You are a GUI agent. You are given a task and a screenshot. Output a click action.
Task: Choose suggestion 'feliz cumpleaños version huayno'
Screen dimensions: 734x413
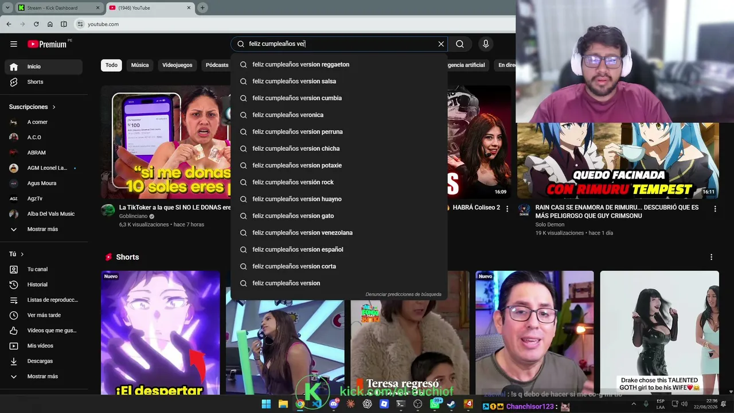[x=339, y=199]
